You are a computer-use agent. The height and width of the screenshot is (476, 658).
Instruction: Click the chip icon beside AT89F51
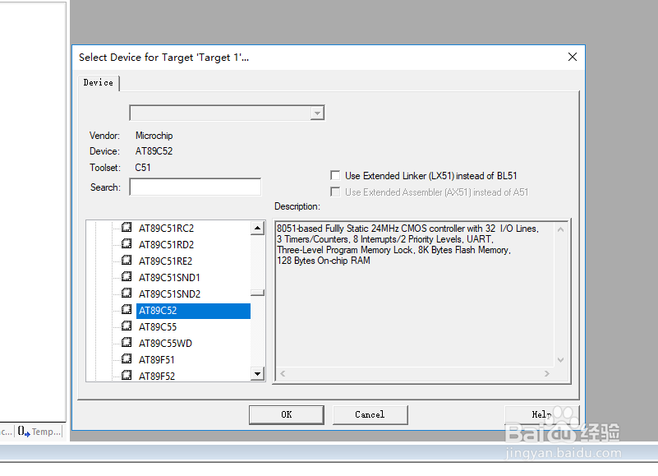[127, 359]
